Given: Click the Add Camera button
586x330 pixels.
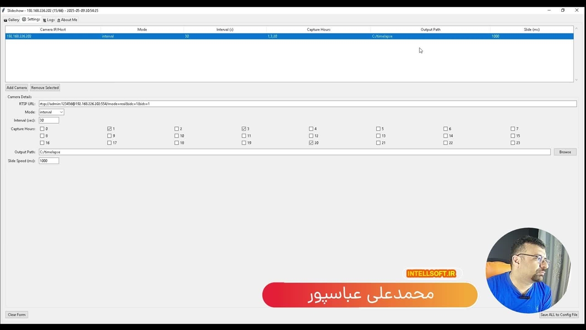Looking at the screenshot, I should 16,88.
